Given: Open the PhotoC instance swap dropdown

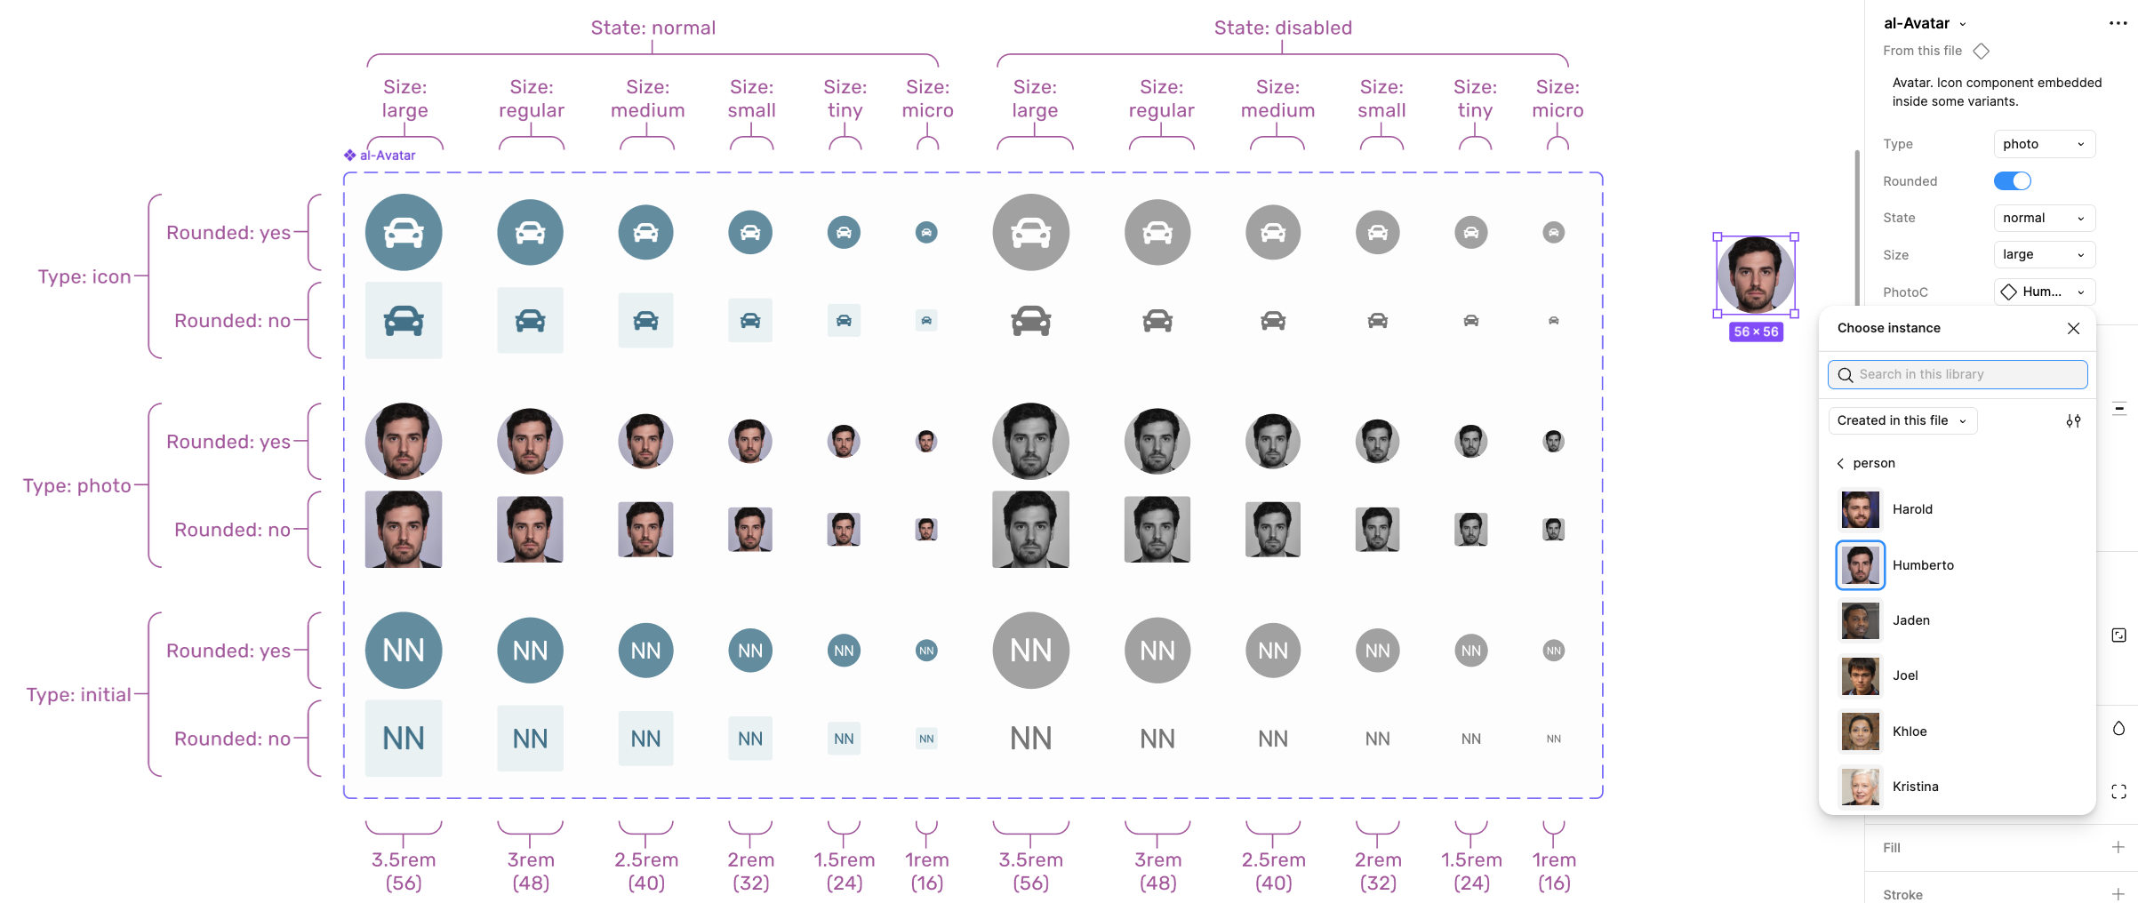Looking at the screenshot, I should point(2044,292).
